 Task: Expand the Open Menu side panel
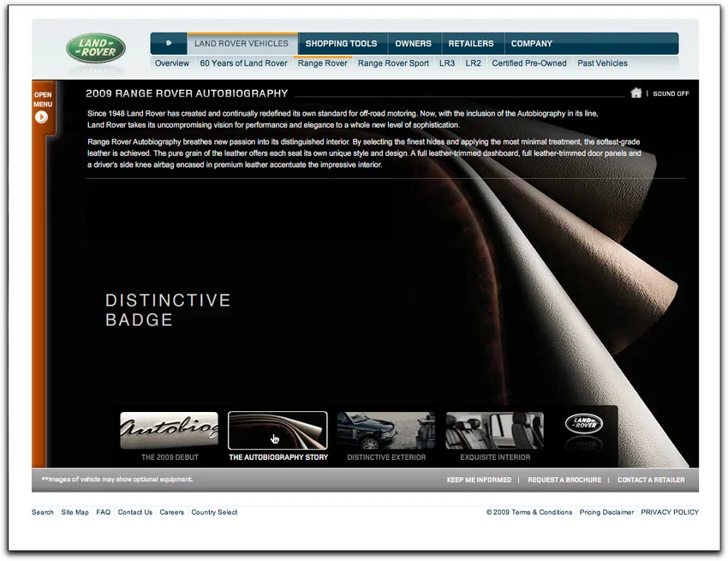[43, 108]
